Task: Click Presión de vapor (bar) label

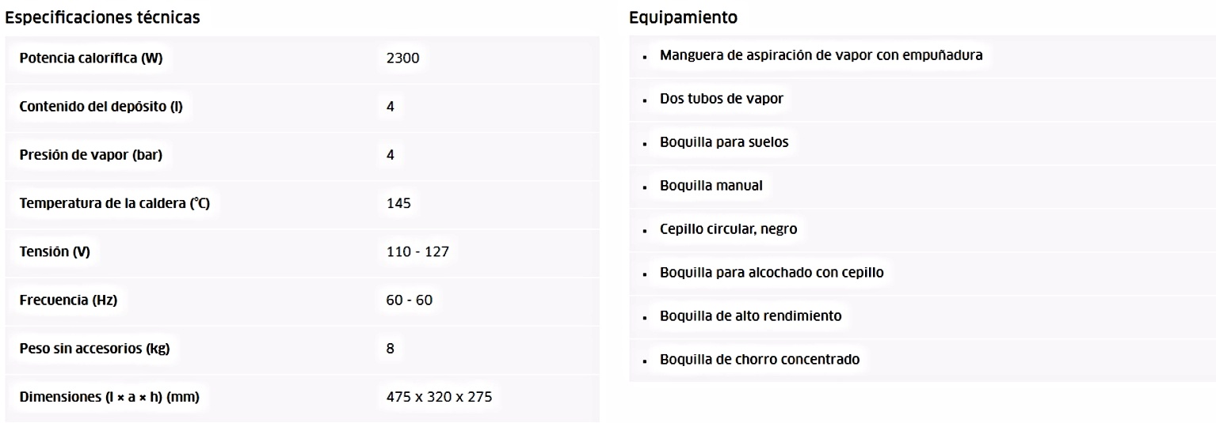Action: (91, 155)
